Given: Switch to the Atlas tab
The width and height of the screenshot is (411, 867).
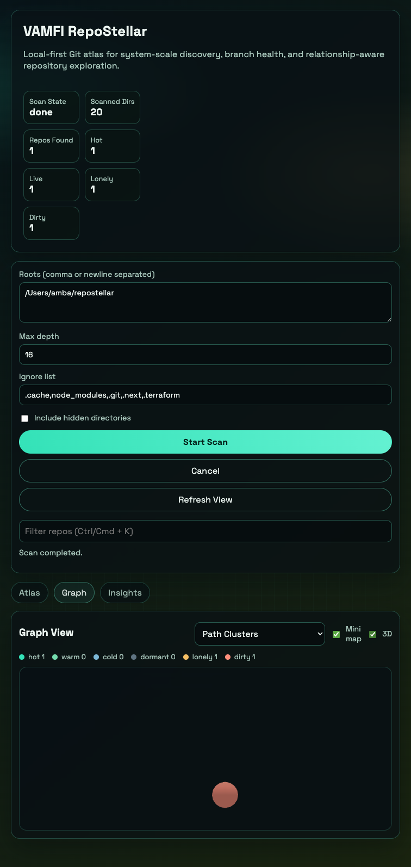Looking at the screenshot, I should pyautogui.click(x=29, y=592).
